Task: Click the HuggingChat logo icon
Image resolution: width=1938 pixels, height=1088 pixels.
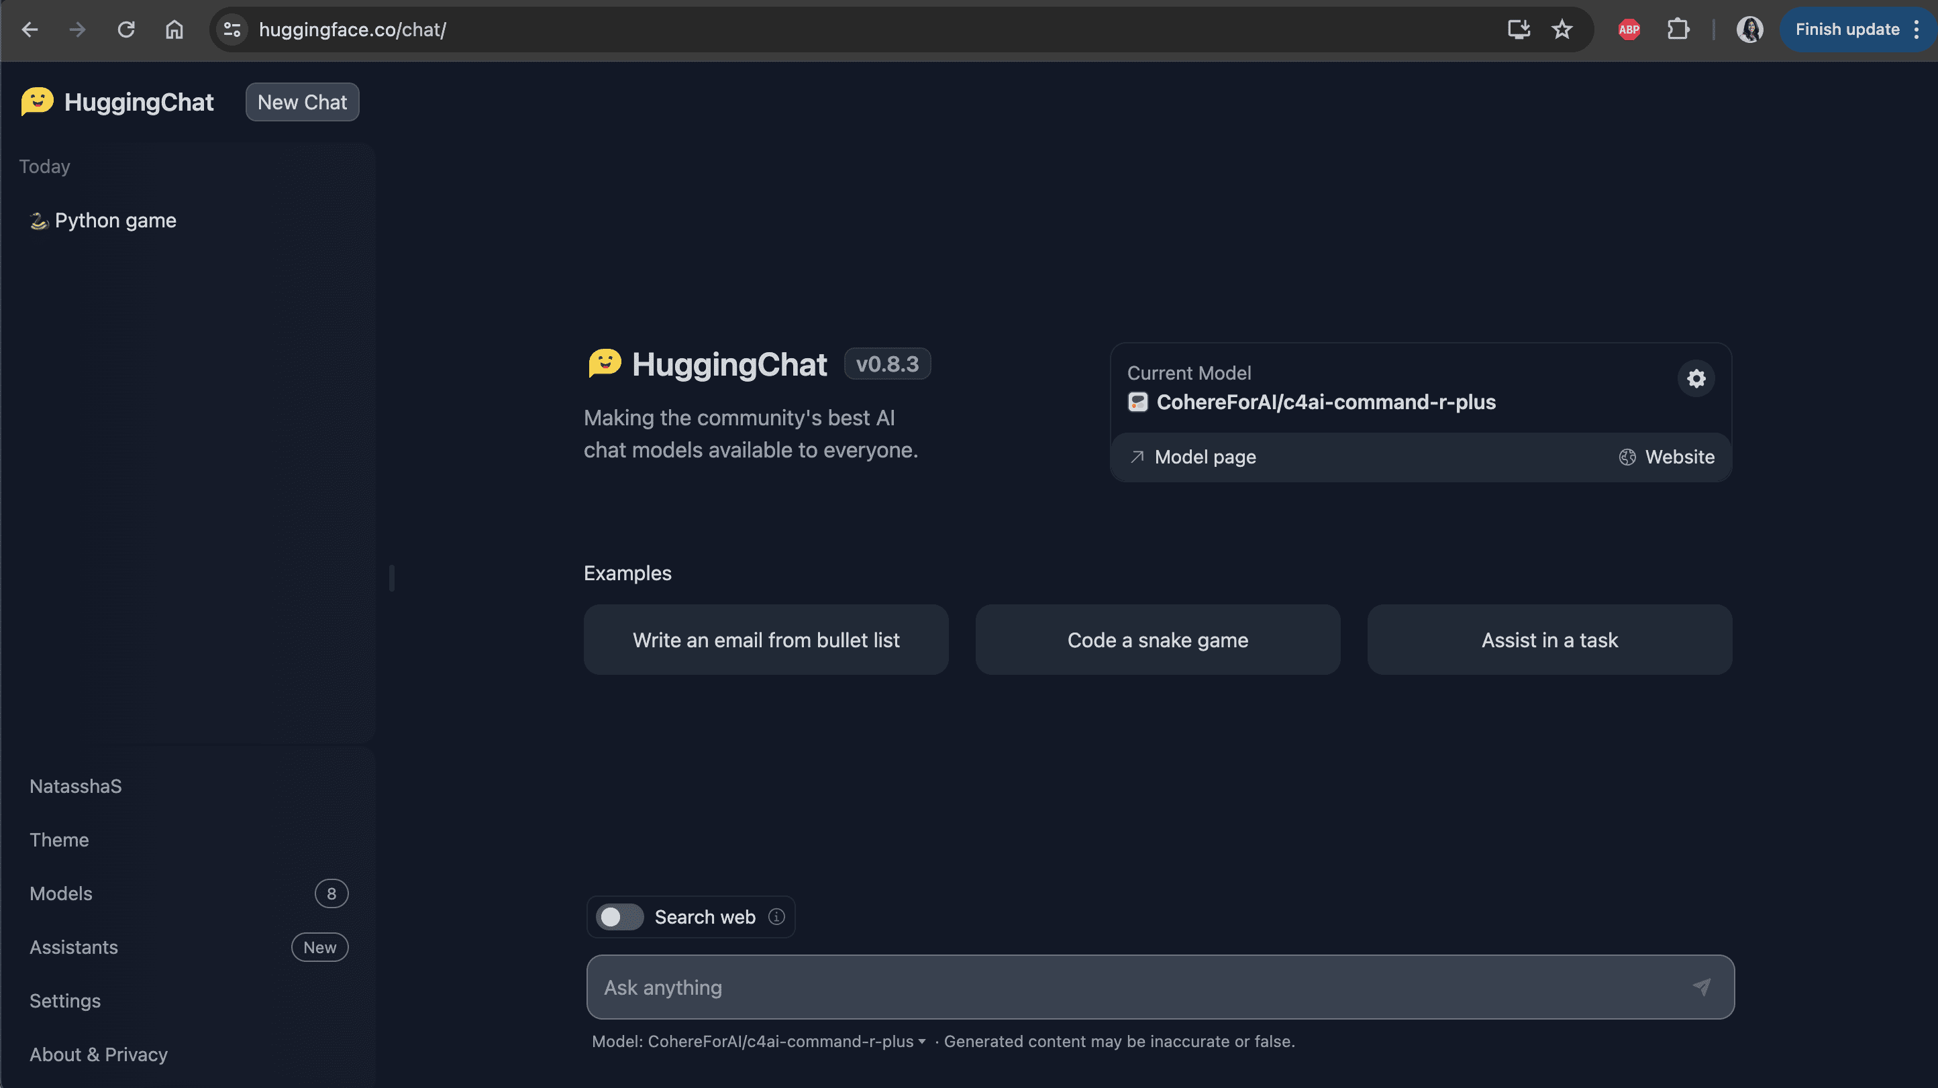Action: tap(36, 100)
